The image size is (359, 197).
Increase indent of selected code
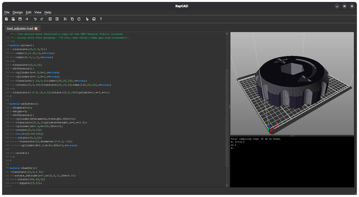point(57,19)
